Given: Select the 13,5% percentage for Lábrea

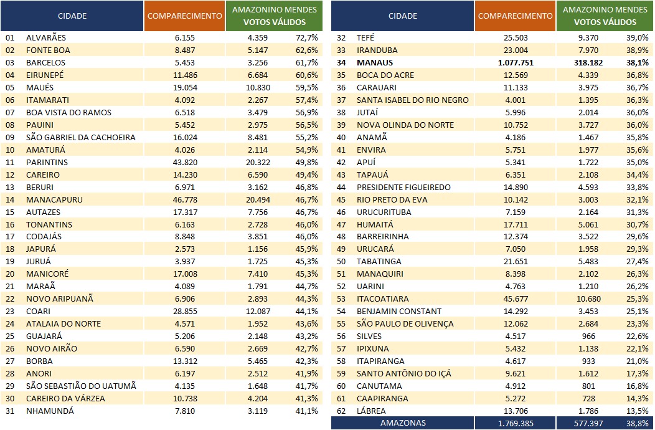Looking at the screenshot, I should tap(637, 411).
